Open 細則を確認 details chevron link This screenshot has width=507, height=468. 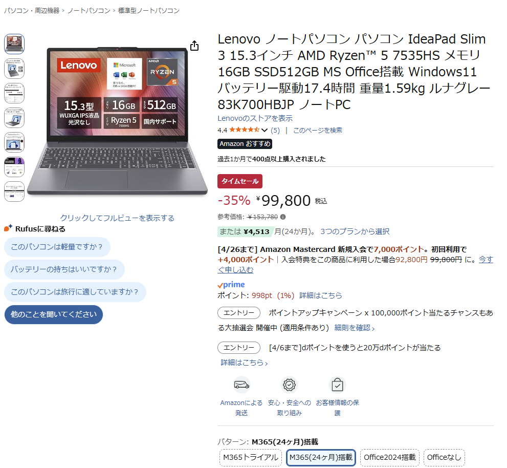point(355,328)
